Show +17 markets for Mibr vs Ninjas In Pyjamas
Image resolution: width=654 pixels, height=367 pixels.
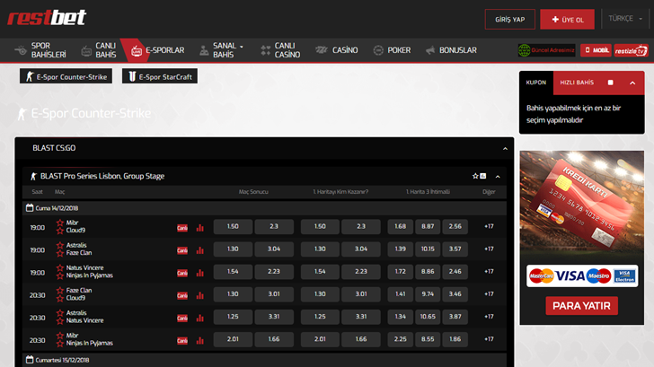pos(489,338)
